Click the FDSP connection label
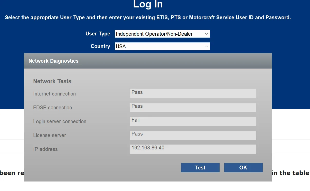The image size is (310, 191). [x=52, y=108]
